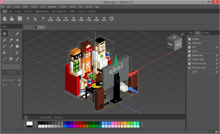Enable the Resolution Gate checkbox
Image resolution: width=220 pixels, height=134 pixels.
pos(189,68)
